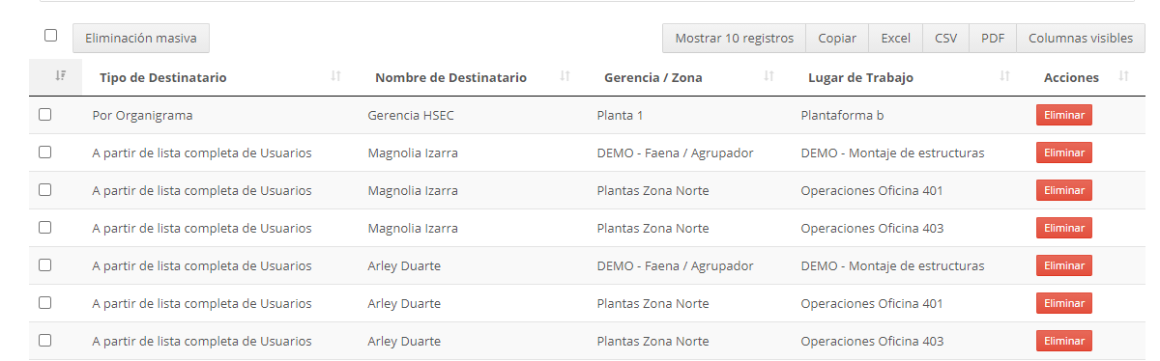Open the Columnas visibles menu
The image size is (1160, 361).
(x=1081, y=39)
